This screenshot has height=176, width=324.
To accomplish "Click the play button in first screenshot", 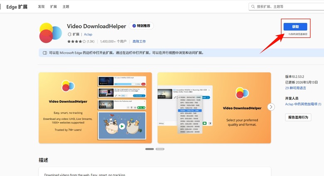I will (122, 126).
